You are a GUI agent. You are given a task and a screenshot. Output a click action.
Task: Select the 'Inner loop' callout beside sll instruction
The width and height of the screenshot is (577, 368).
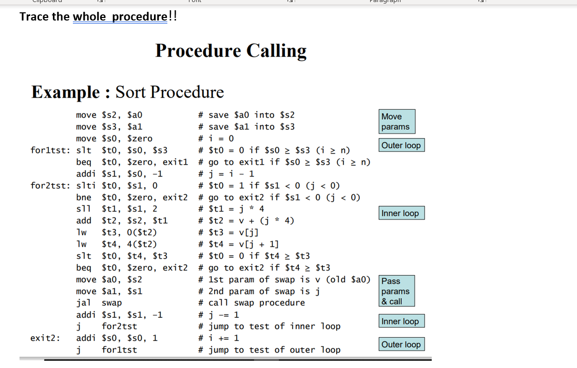pos(401,213)
